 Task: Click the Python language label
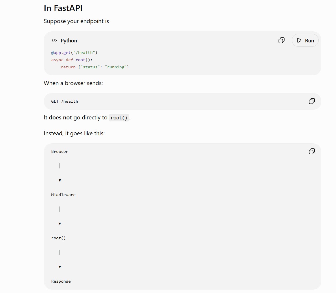(x=69, y=41)
